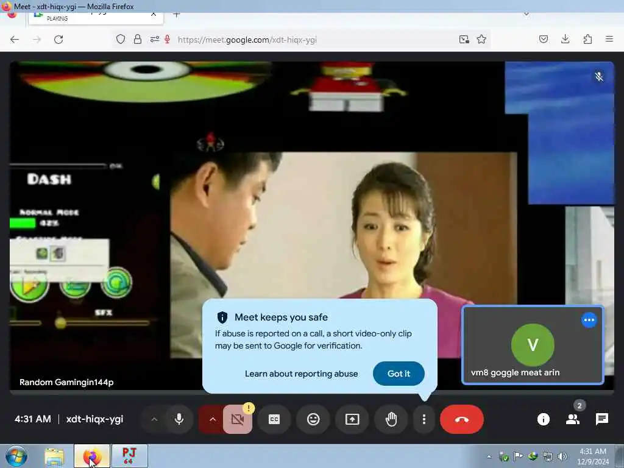Turn on the blocked camera button
Viewport: 624px width, 468px height.
[238, 419]
